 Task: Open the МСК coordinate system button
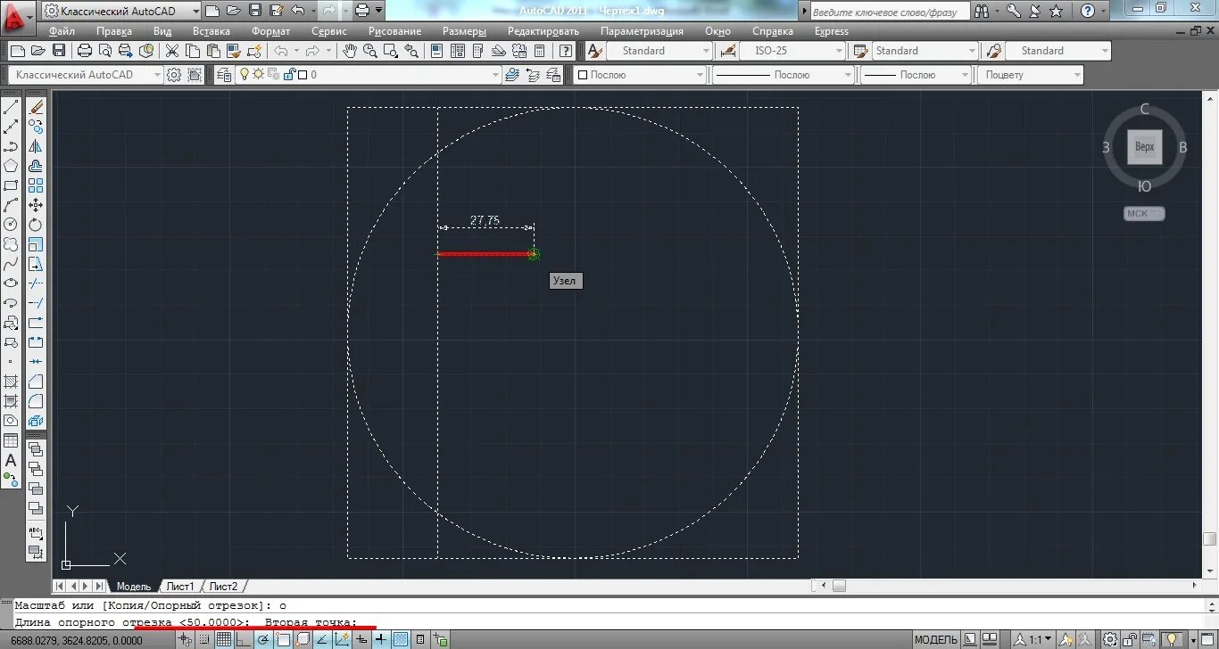pos(1144,213)
